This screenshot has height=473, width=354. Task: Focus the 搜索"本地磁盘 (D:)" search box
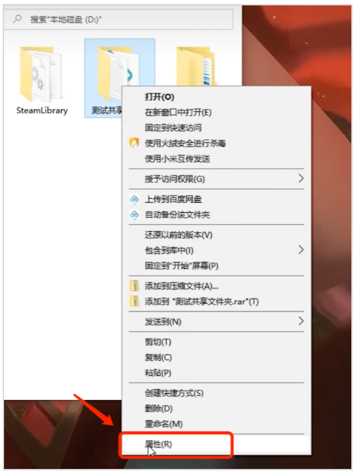click(x=119, y=20)
